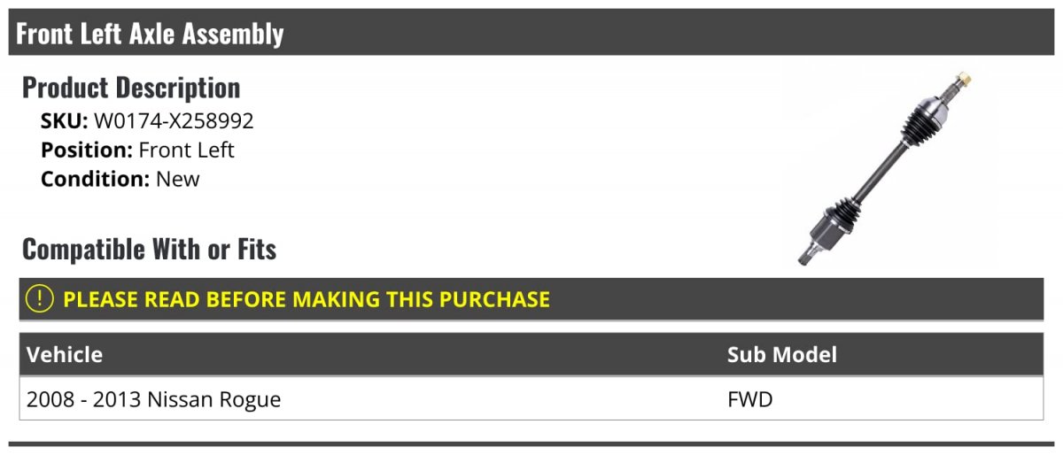Click the exclamation warning circle icon
Image resolution: width=1063 pixels, height=455 pixels.
pos(40,299)
